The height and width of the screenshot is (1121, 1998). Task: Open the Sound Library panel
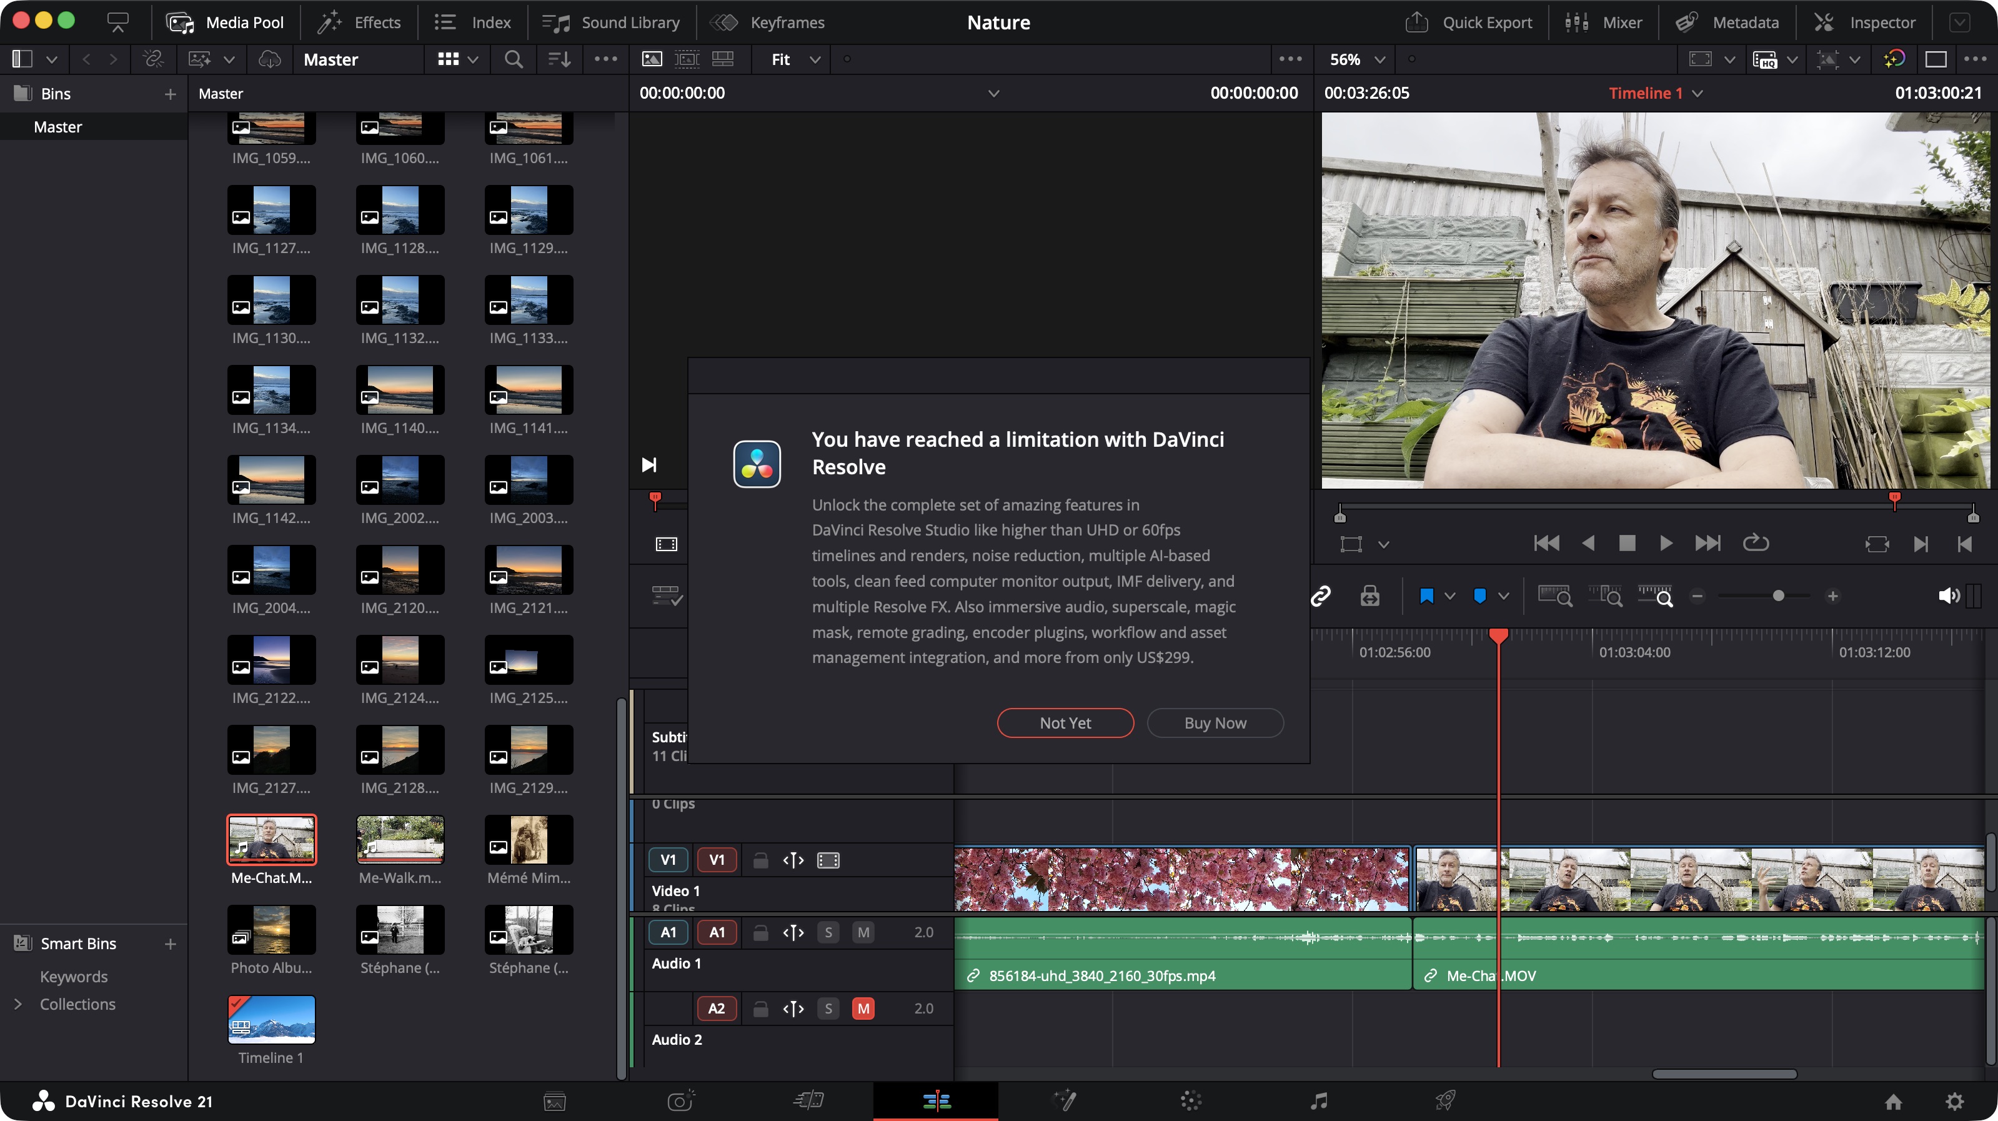[x=611, y=22]
